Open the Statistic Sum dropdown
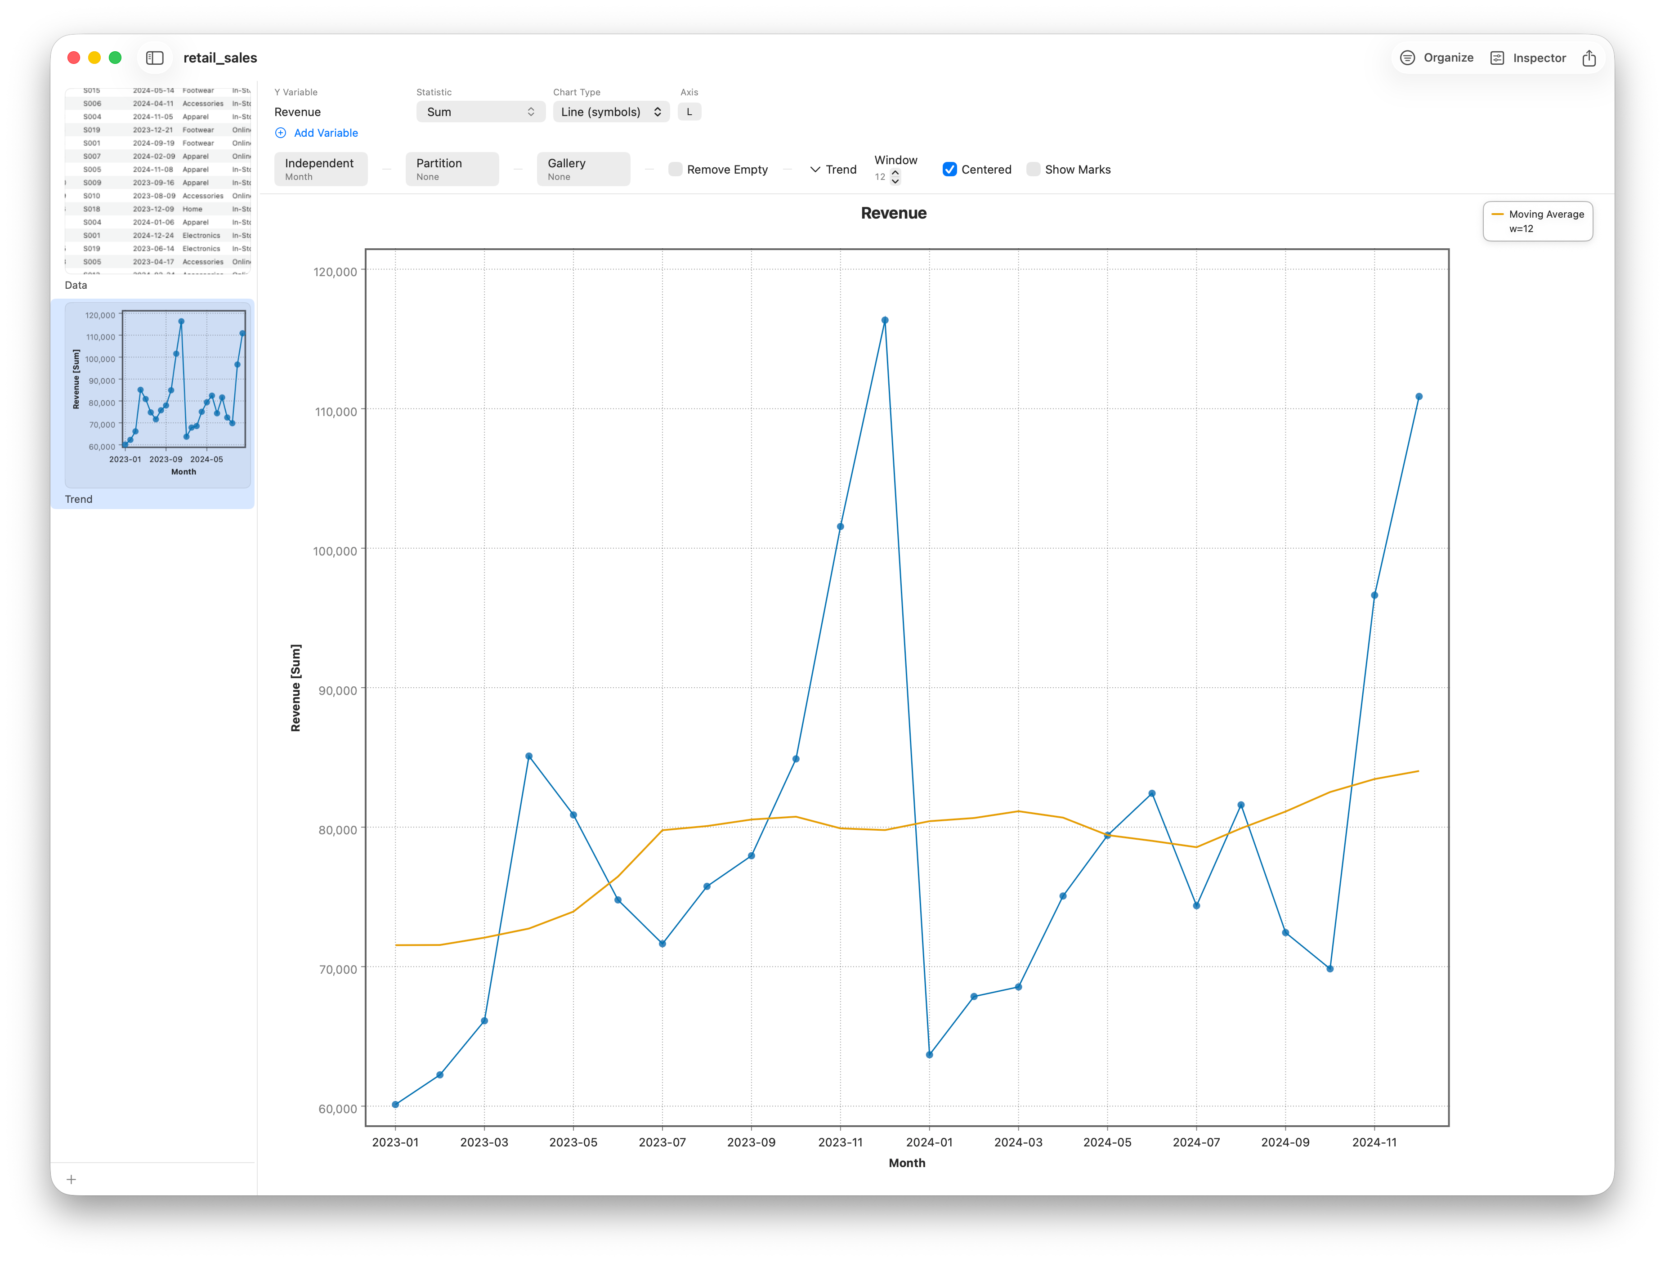Viewport: 1665px width, 1262px height. click(x=480, y=112)
